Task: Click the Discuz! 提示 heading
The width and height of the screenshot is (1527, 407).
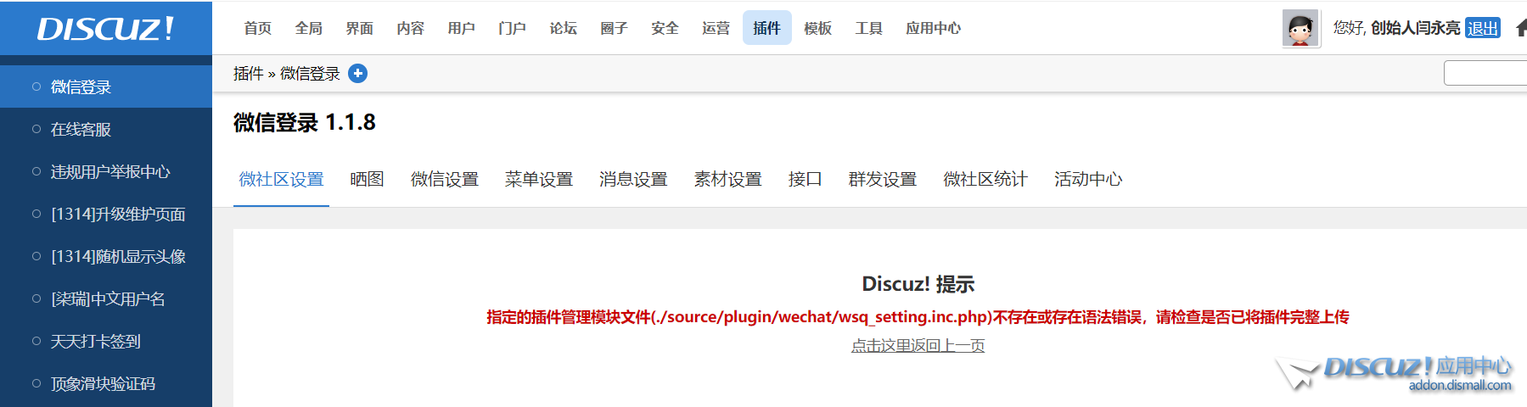Action: click(918, 284)
